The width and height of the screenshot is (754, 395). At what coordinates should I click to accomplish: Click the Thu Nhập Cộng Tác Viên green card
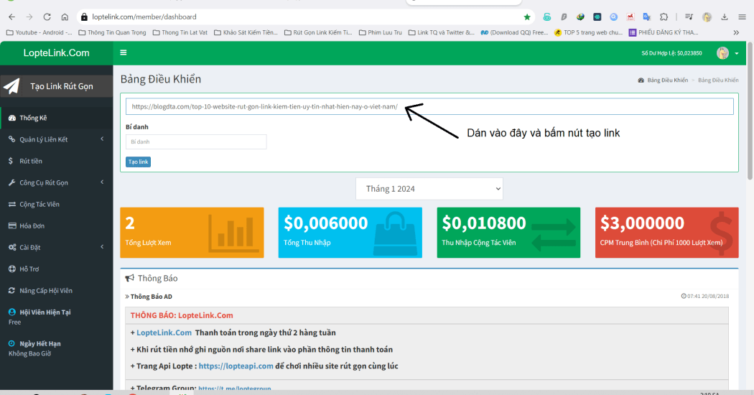(508, 233)
